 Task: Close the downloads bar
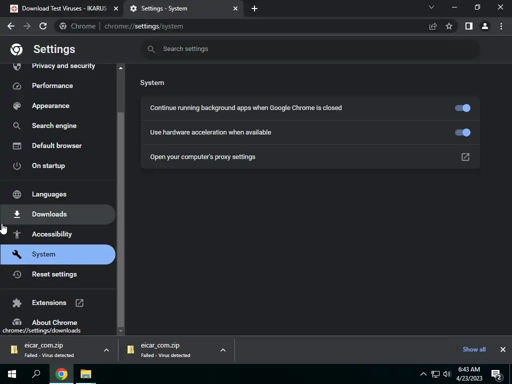[x=503, y=349]
